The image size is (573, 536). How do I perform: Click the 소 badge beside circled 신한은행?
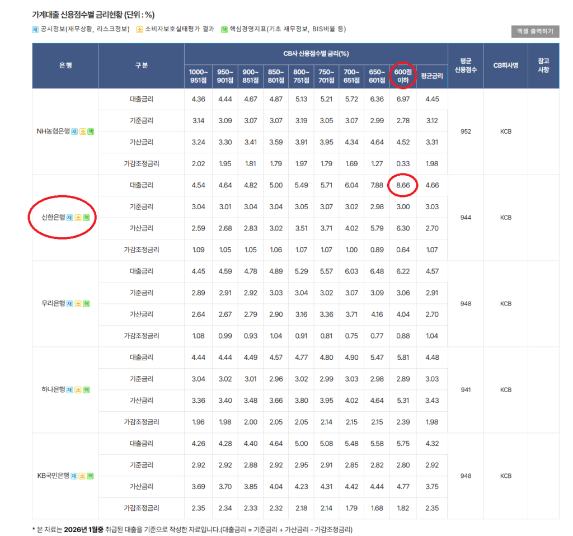(x=78, y=217)
